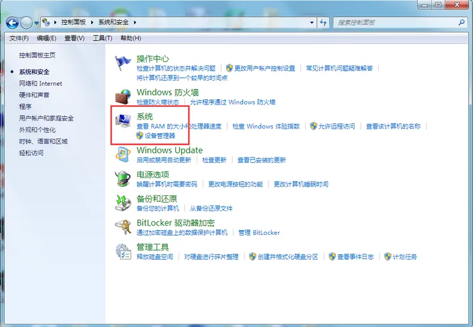Image resolution: width=473 pixels, height=327 pixels.
Task: Click 释放磁盘空间 link
Action: pyautogui.click(x=155, y=257)
